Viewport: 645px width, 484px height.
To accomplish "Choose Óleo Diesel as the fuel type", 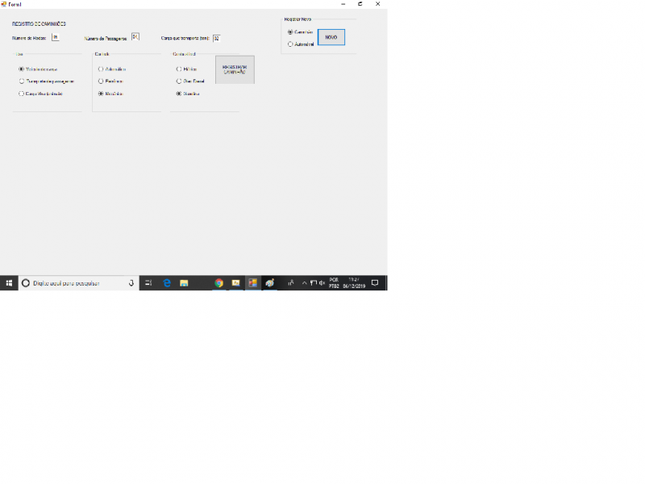I will click(179, 81).
